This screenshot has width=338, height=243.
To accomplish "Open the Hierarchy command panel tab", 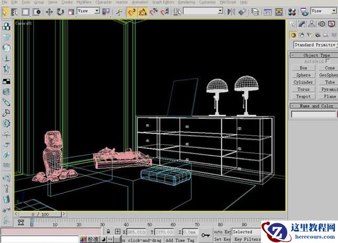I will coord(311,24).
